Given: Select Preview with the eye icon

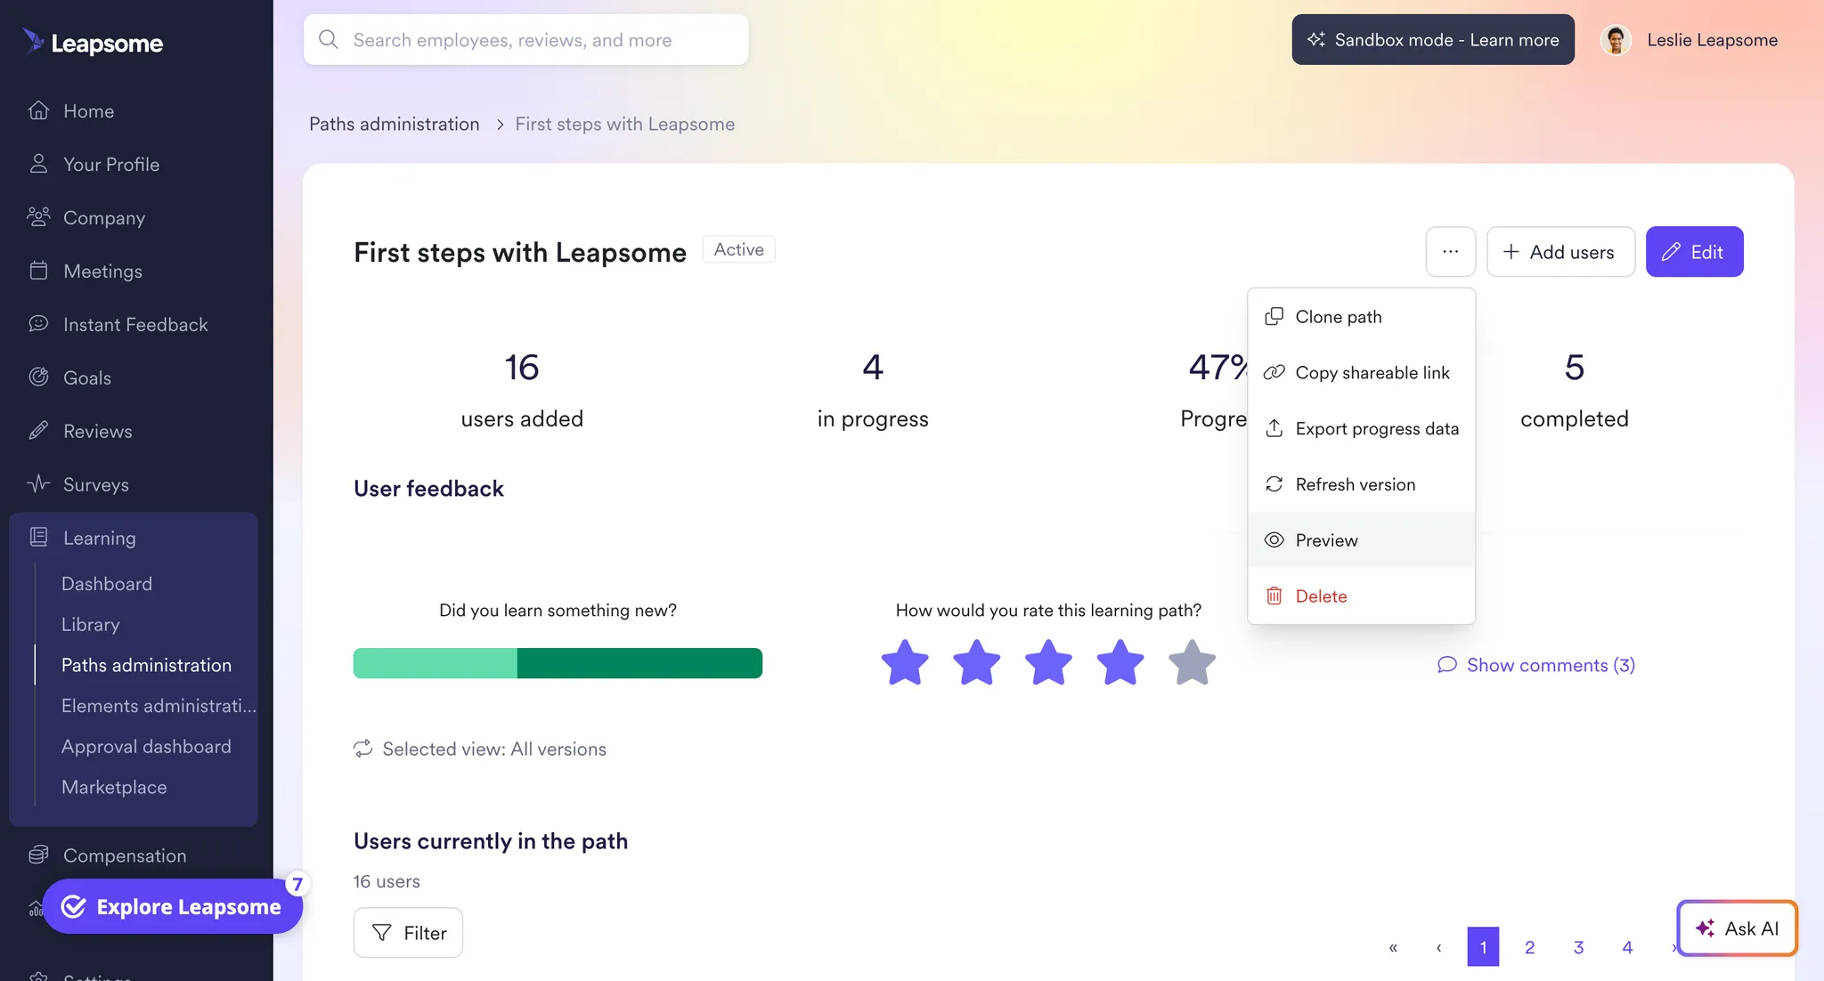Looking at the screenshot, I should pyautogui.click(x=1325, y=540).
